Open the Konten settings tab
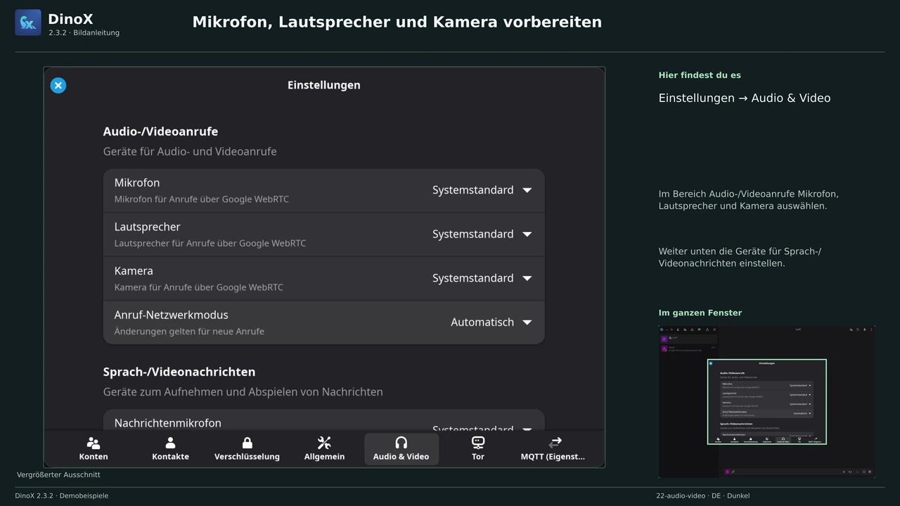The image size is (900, 506). coord(94,448)
